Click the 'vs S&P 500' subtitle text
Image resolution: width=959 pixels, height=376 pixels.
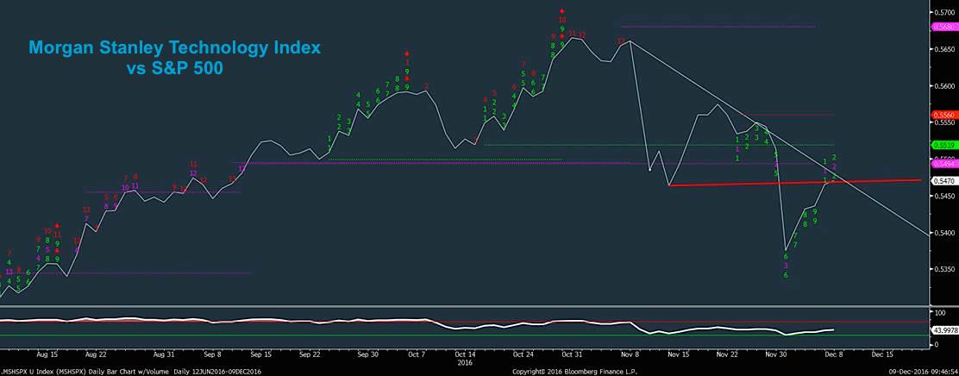(174, 69)
